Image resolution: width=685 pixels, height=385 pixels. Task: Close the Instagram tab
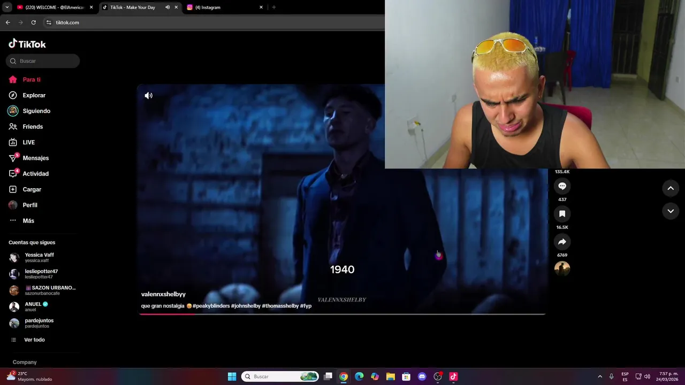261,7
